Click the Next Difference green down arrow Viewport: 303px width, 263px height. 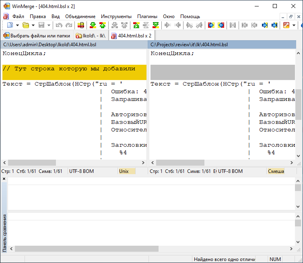point(93,25)
